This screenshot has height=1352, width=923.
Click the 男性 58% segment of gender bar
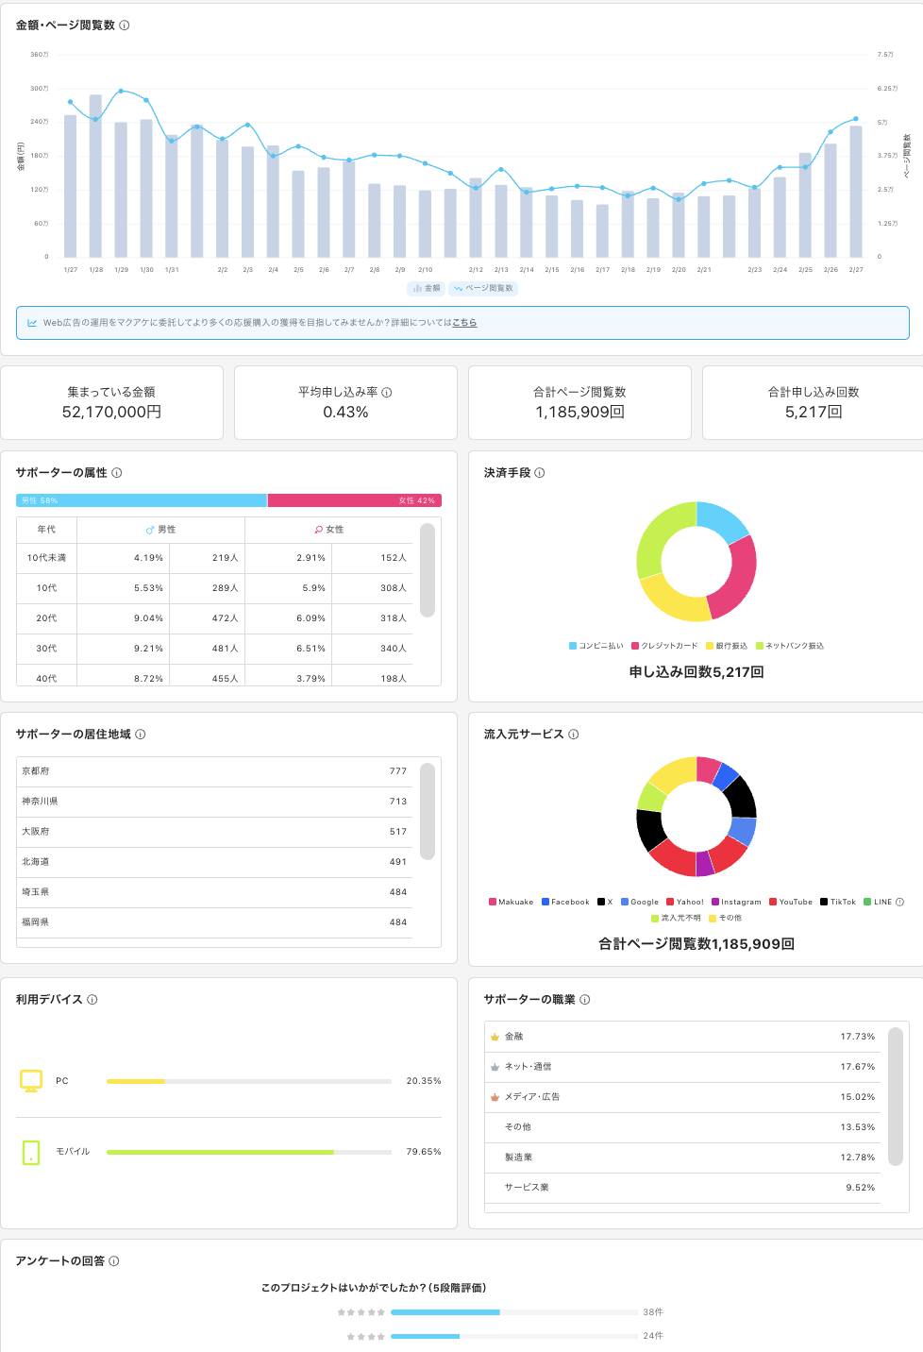[142, 500]
